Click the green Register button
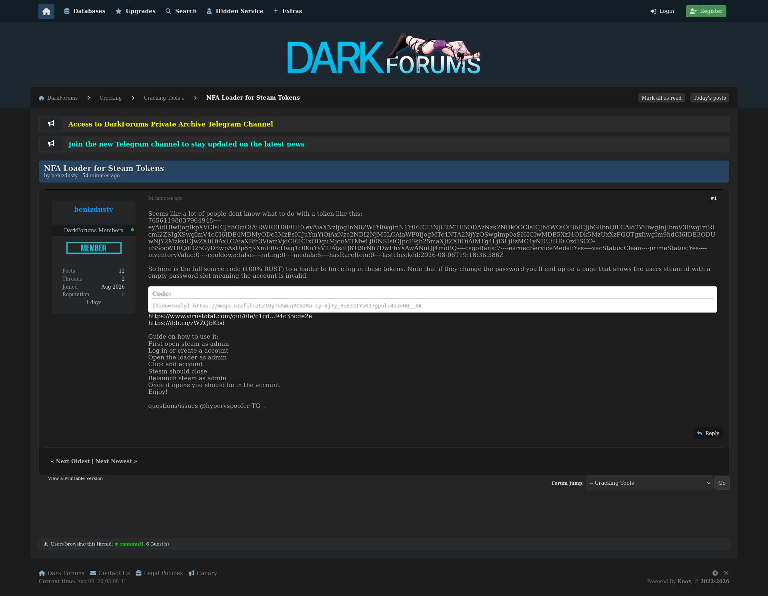 coord(706,11)
